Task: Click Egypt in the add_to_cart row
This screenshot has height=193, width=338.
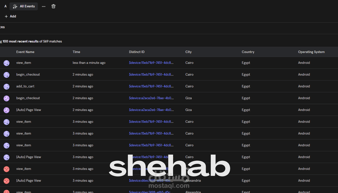Action: click(x=246, y=86)
